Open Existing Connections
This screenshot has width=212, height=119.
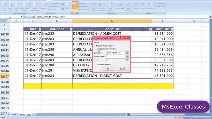pos(34,7)
